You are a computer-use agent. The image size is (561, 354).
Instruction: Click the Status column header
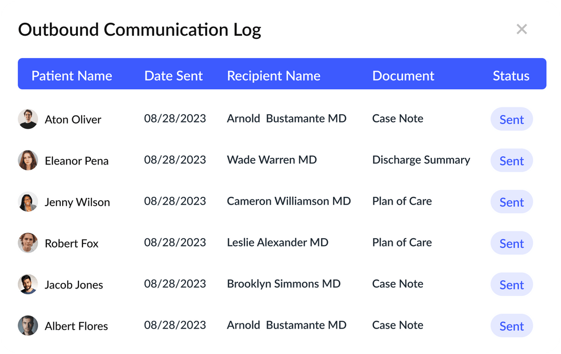click(511, 75)
